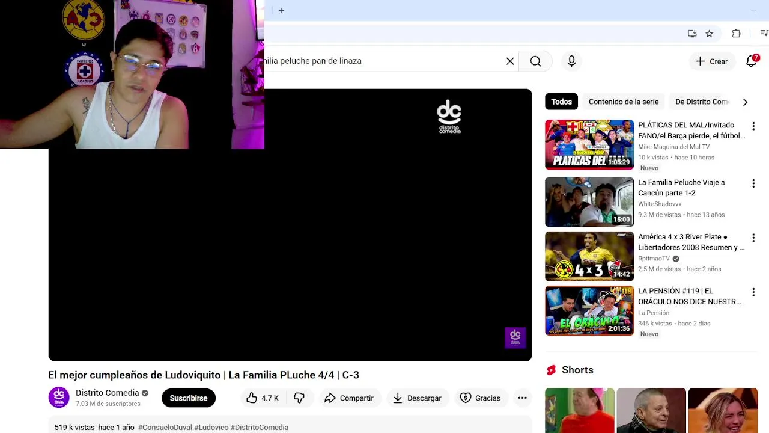
Task: Click the Compartir share button
Action: 348,398
